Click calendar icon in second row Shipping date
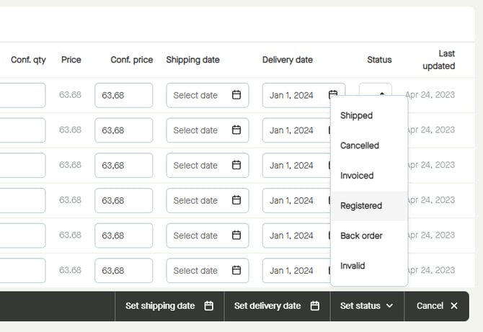This screenshot has width=483, height=332. point(236,130)
